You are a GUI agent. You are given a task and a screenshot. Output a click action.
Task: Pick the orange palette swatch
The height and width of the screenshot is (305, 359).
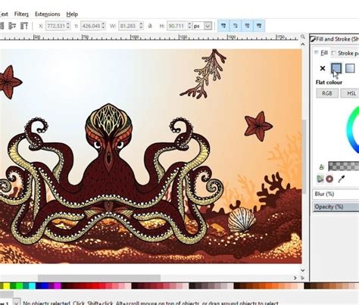point(268,286)
